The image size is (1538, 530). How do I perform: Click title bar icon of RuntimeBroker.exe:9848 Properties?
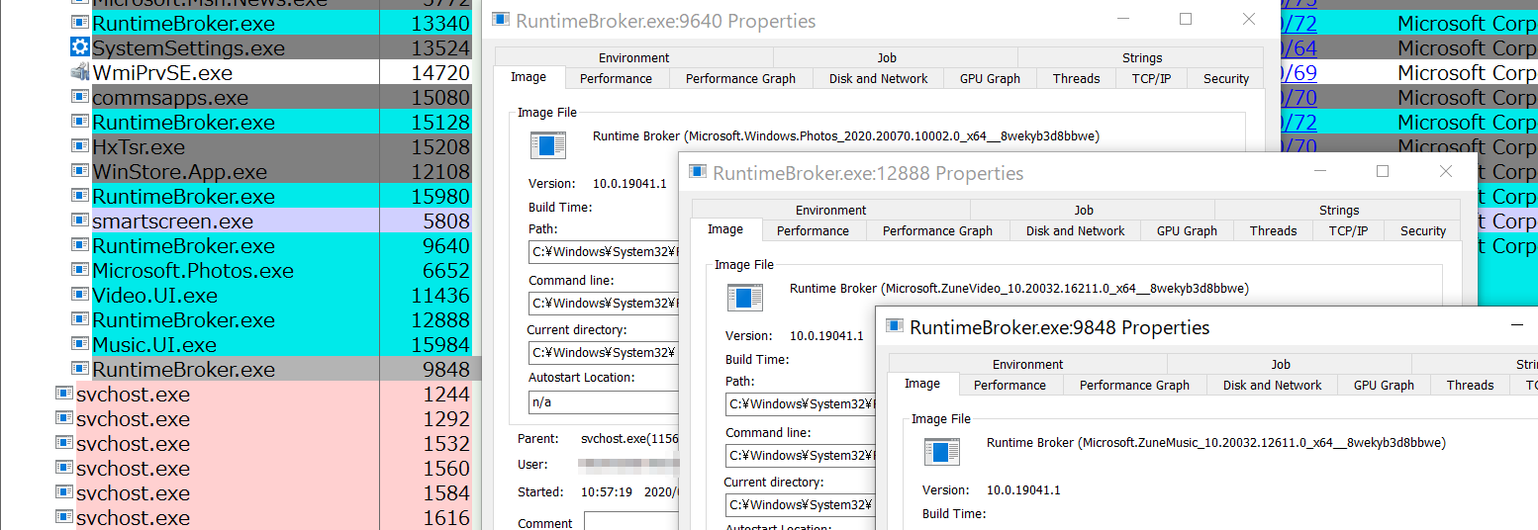tap(895, 325)
